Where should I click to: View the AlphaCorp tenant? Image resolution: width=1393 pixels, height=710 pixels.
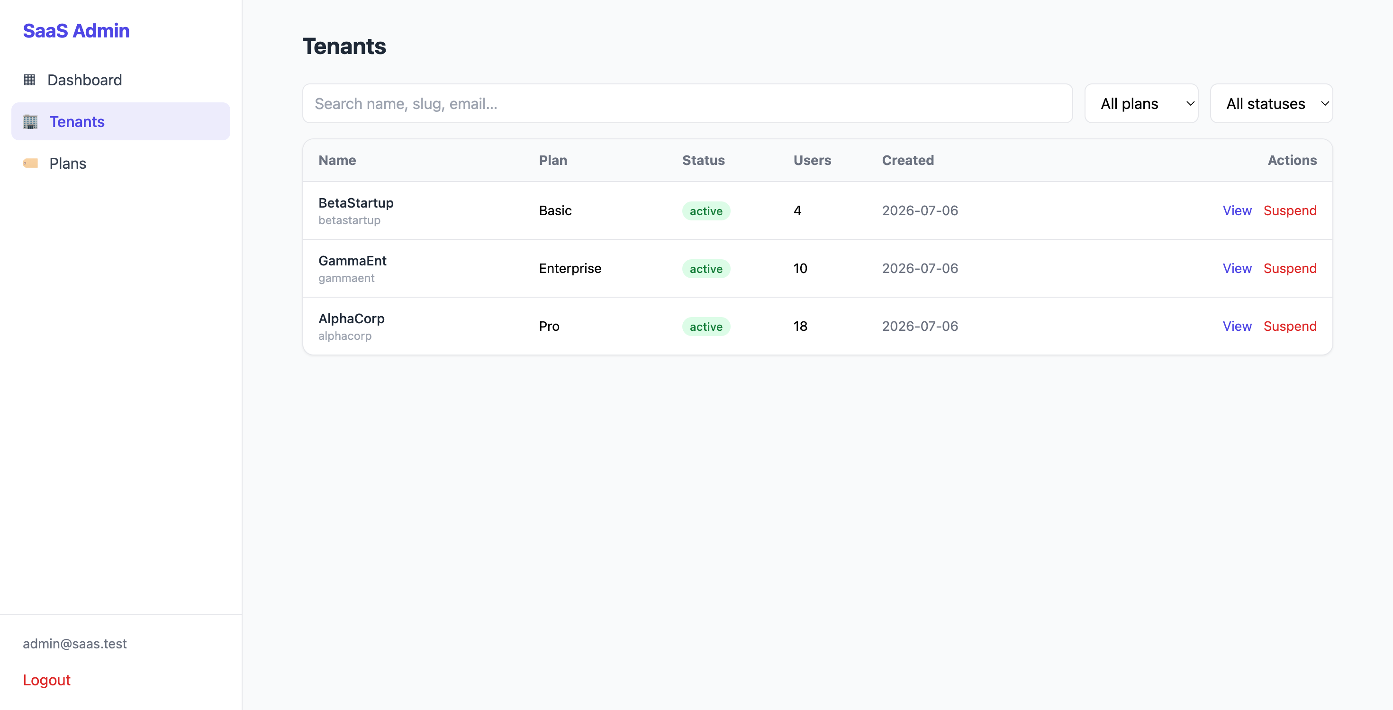pos(1237,326)
